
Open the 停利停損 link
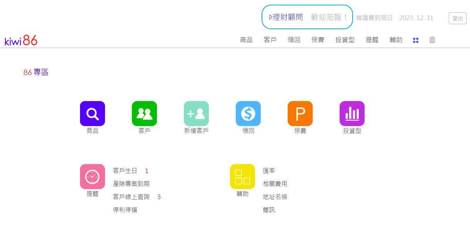[125, 210]
